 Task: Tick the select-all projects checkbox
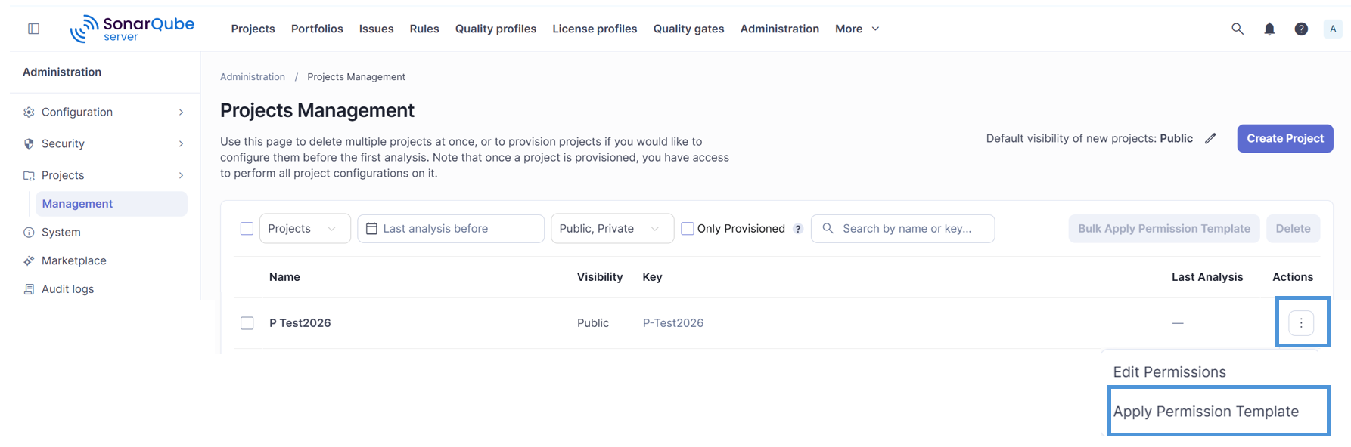click(247, 229)
